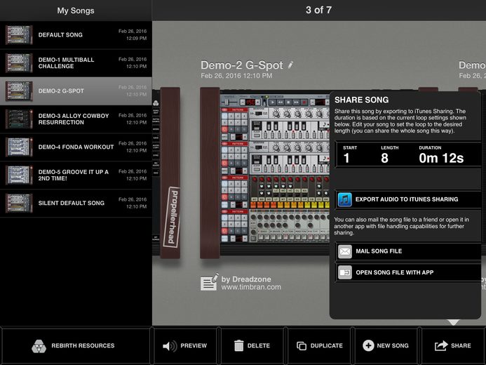
Task: Click the Default Song date Feb 26, 2016 12:09 PM
Action: pyautogui.click(x=133, y=34)
